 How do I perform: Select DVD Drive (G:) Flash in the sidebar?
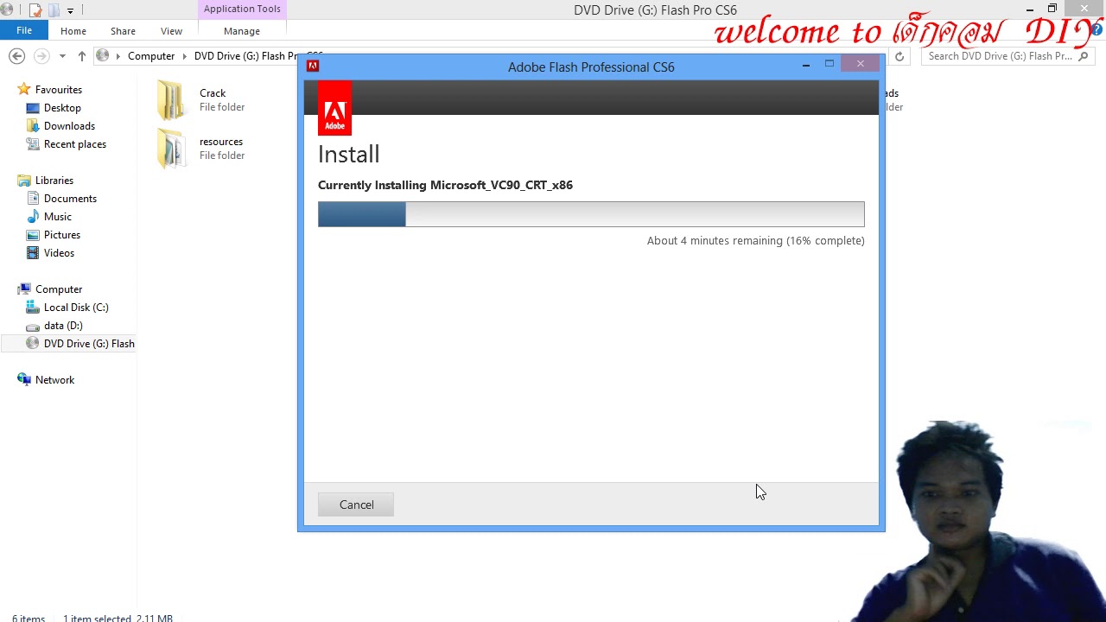click(89, 344)
